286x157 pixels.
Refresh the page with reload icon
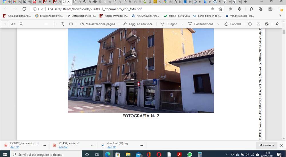click(x=24, y=9)
